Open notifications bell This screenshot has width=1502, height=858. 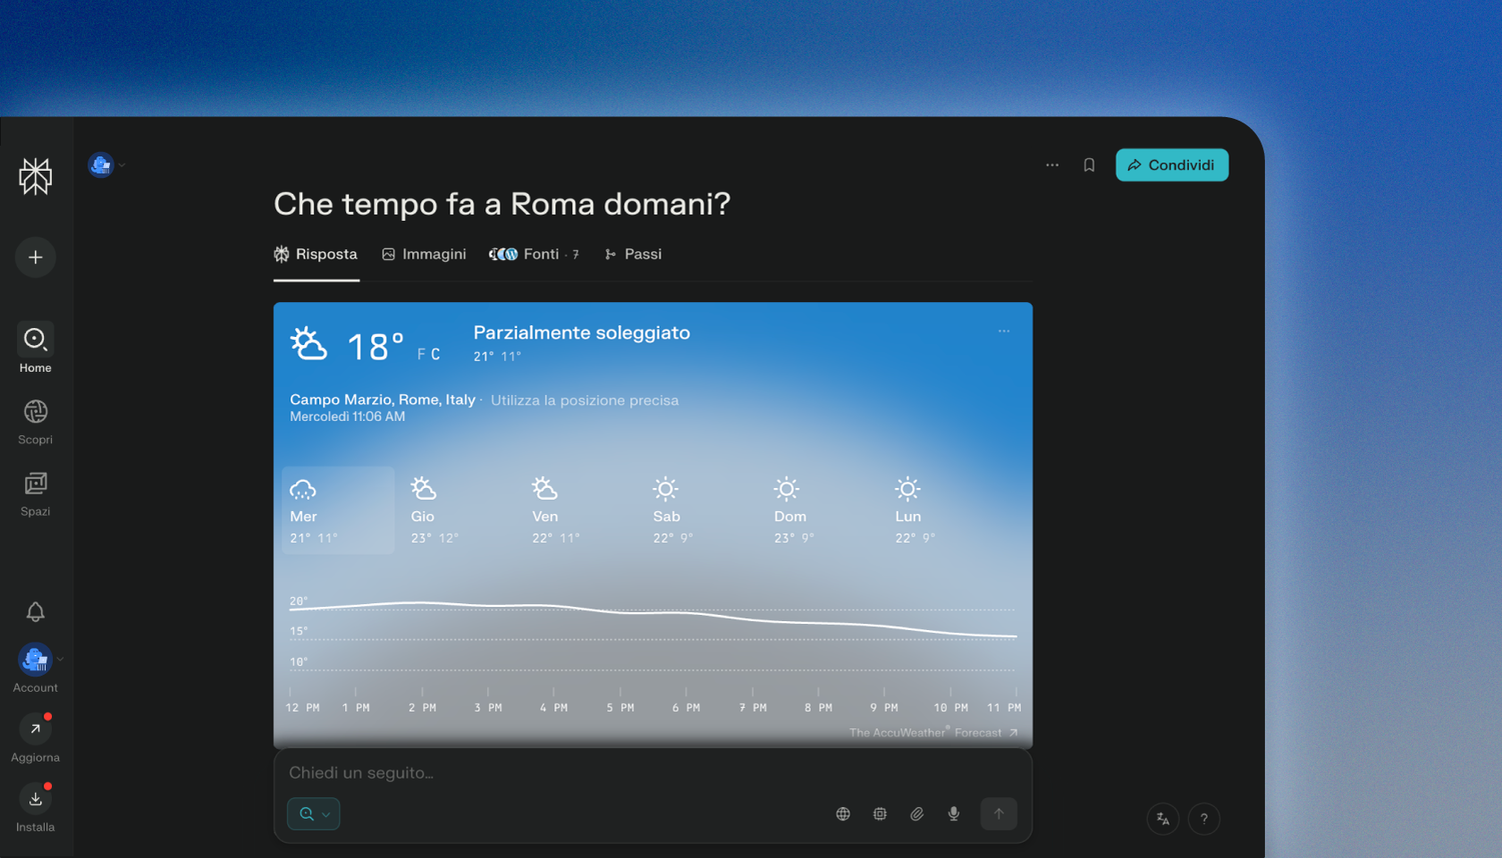[x=36, y=612]
